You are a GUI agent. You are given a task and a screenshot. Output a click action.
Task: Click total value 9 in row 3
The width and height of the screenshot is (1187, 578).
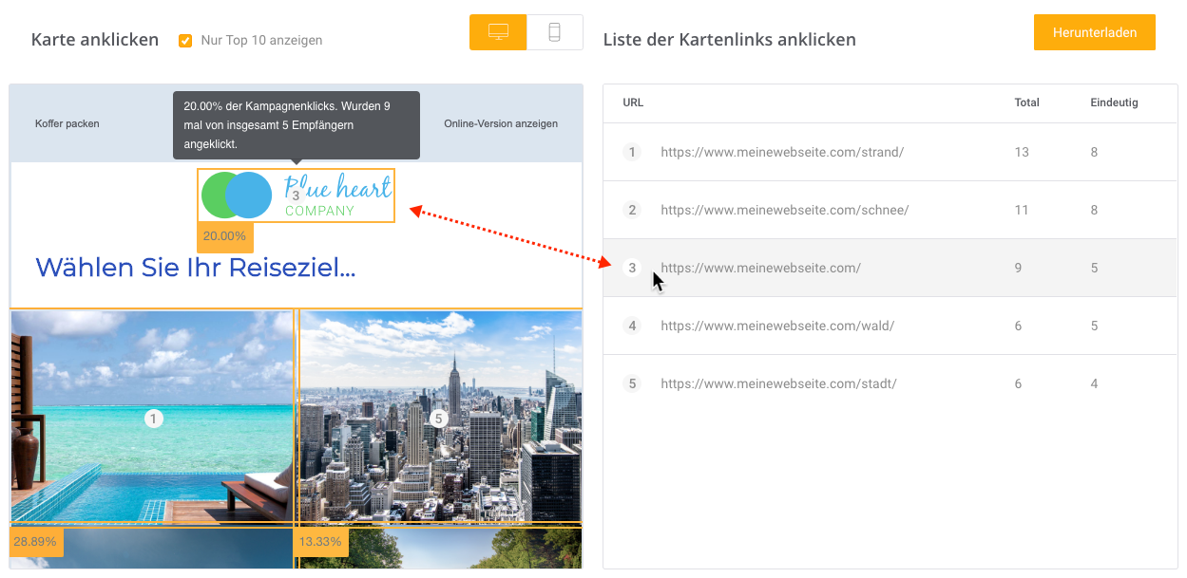click(1018, 268)
